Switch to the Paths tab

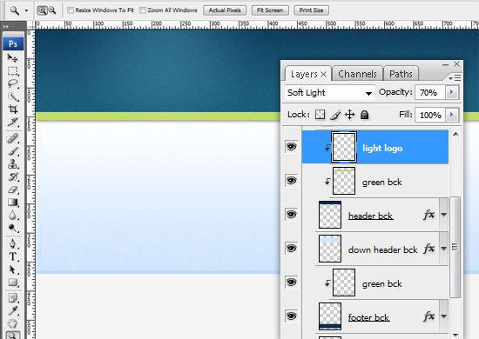point(401,74)
